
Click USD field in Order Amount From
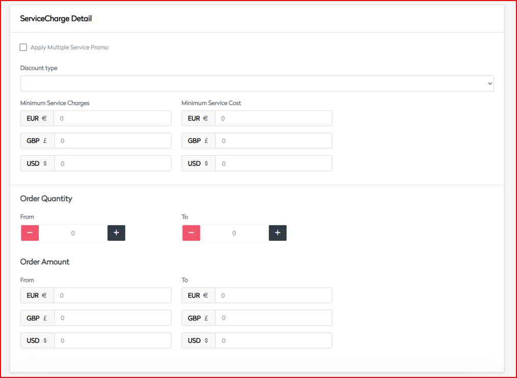112,340
